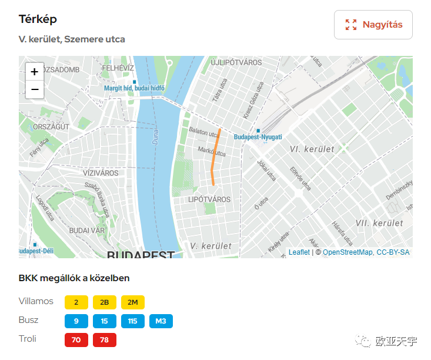Zoom in with the map plus button

pyautogui.click(x=35, y=72)
